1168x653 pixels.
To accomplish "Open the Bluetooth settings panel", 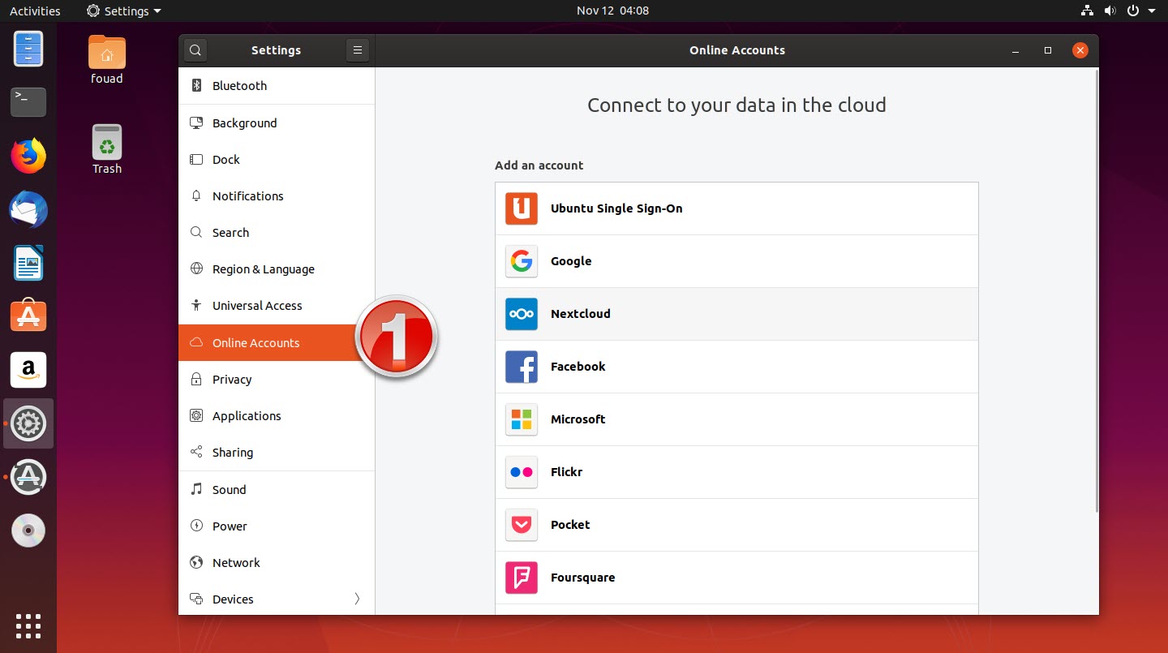I will click(277, 86).
